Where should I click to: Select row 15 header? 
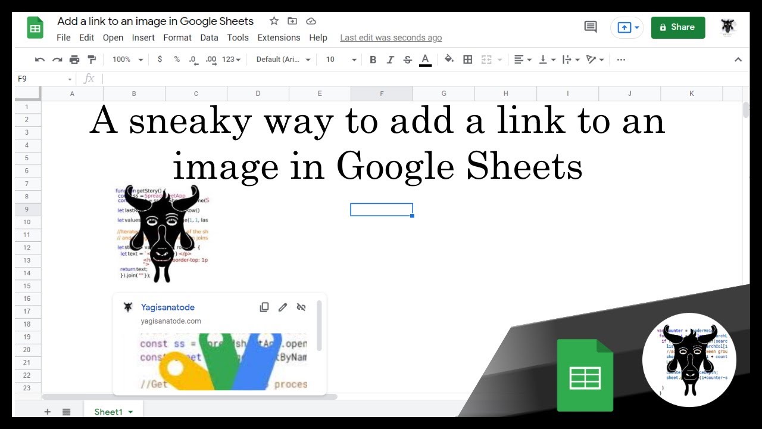point(27,286)
